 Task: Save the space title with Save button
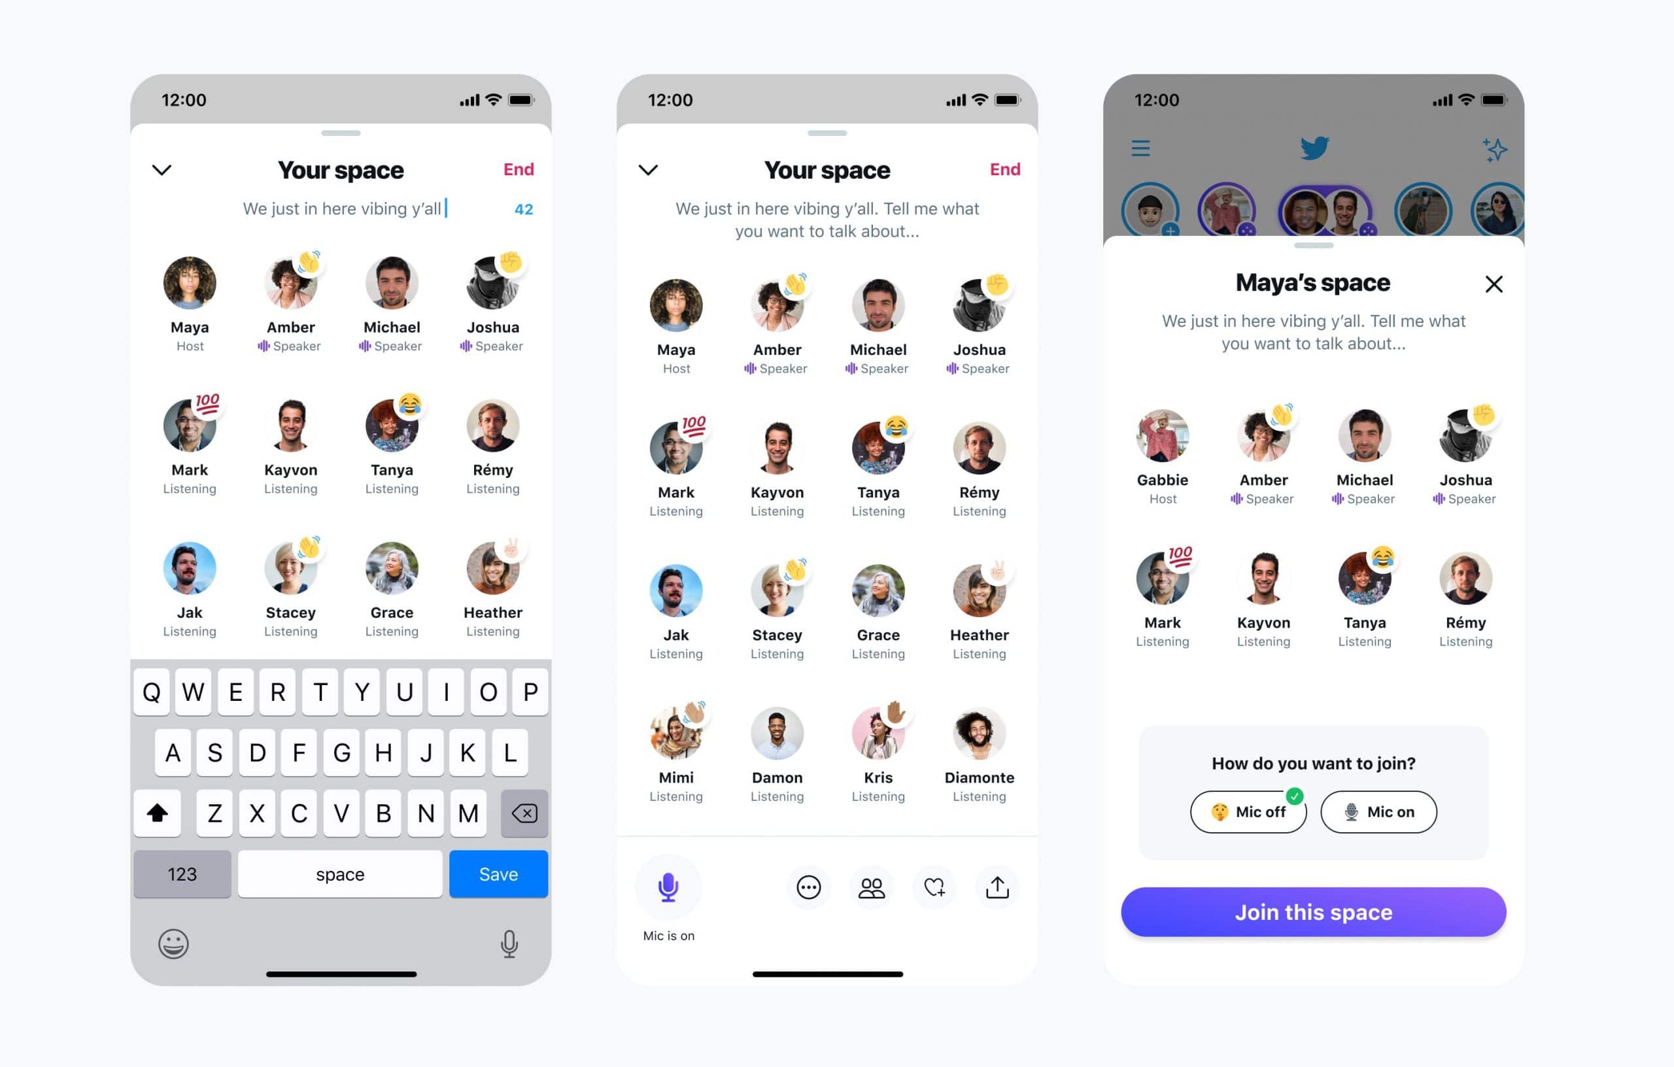tap(499, 874)
